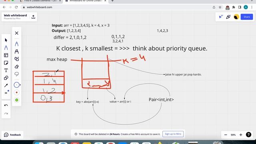Undo the last action
Screen dimensions: 256x144
(6, 105)
